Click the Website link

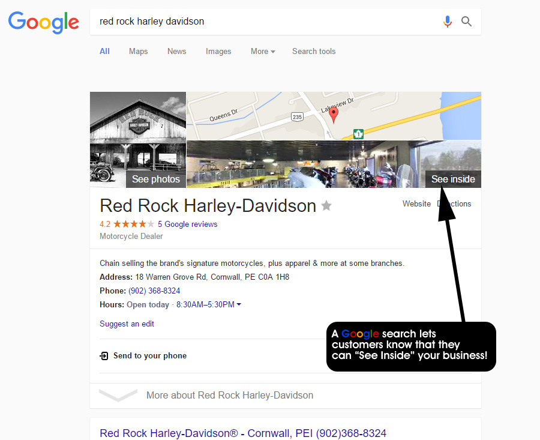[x=416, y=203]
